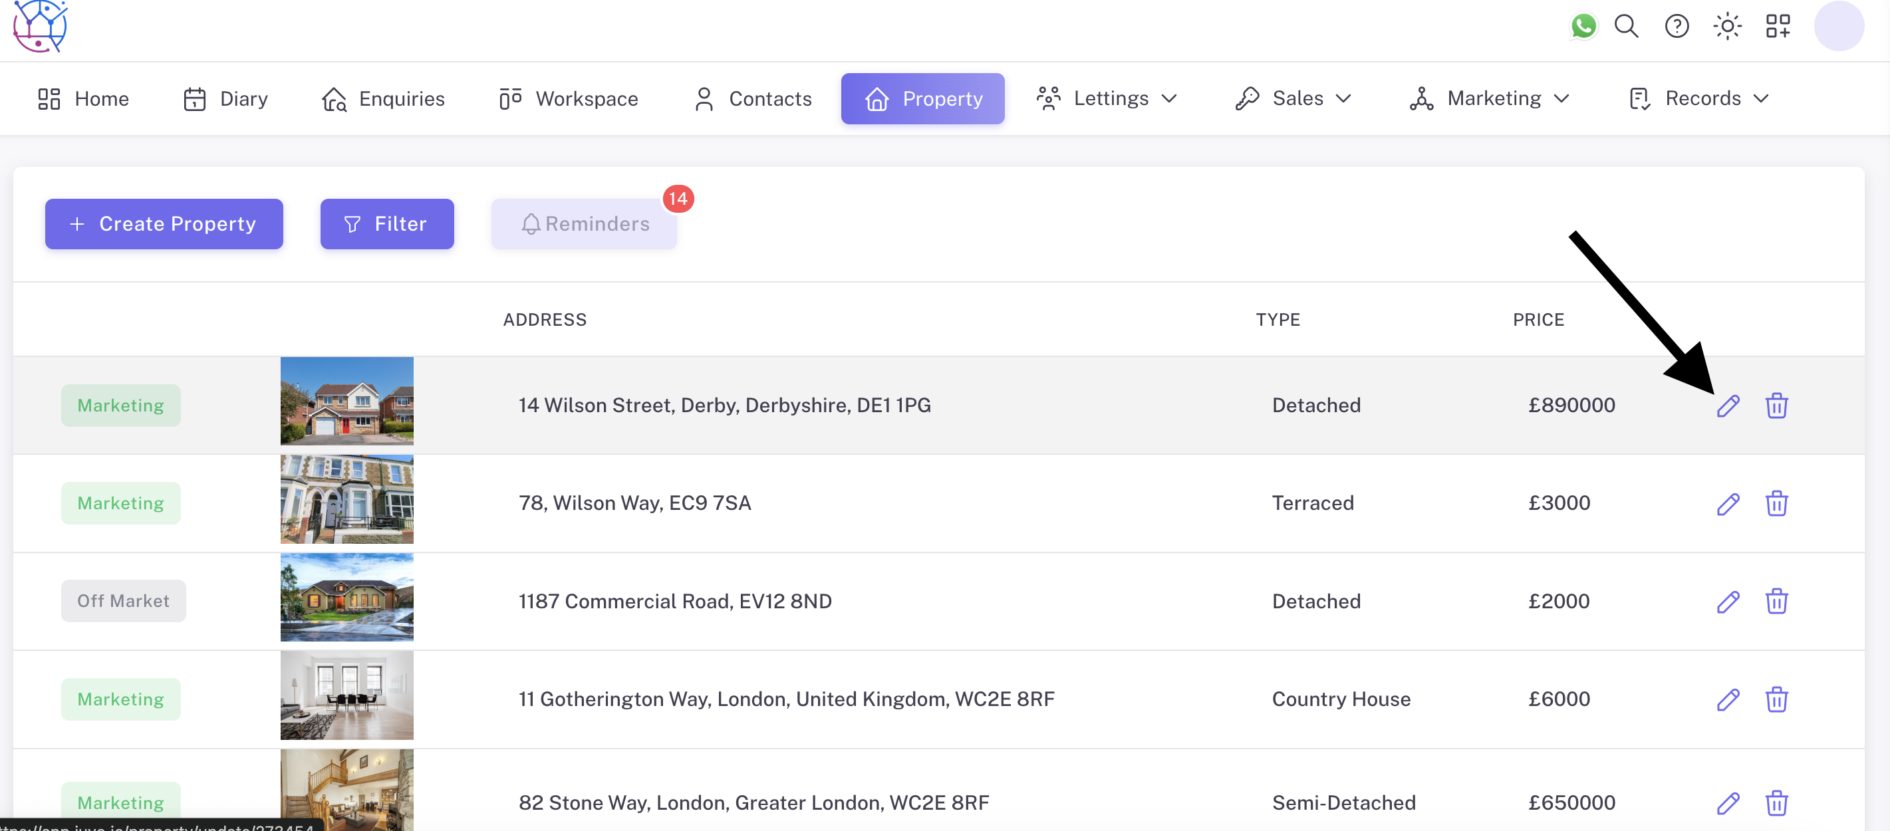The height and width of the screenshot is (831, 1890).
Task: Open the Filter button
Action: coord(386,223)
